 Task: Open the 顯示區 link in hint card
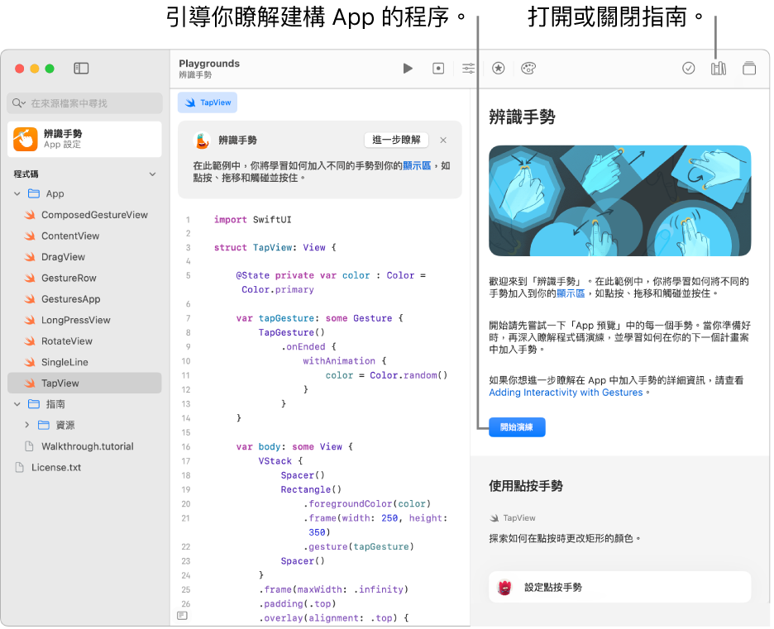point(417,166)
